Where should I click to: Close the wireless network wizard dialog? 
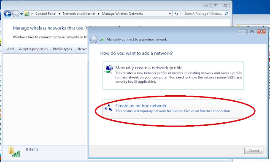(x=262, y=32)
